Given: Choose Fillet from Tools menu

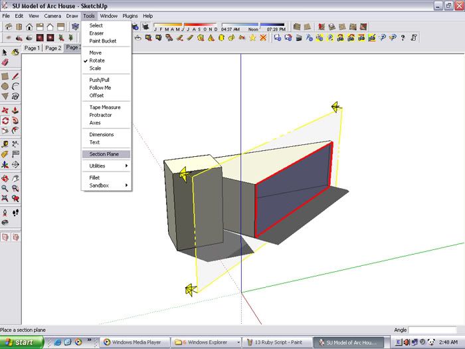Looking at the screenshot, I should [106, 177].
